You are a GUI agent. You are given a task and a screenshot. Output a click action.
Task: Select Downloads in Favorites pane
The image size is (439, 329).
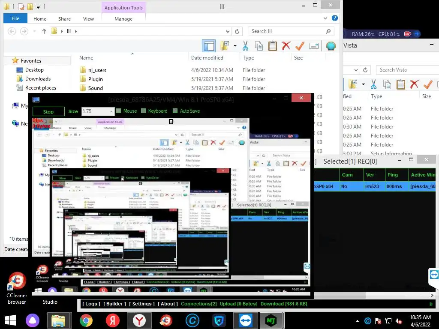click(38, 79)
